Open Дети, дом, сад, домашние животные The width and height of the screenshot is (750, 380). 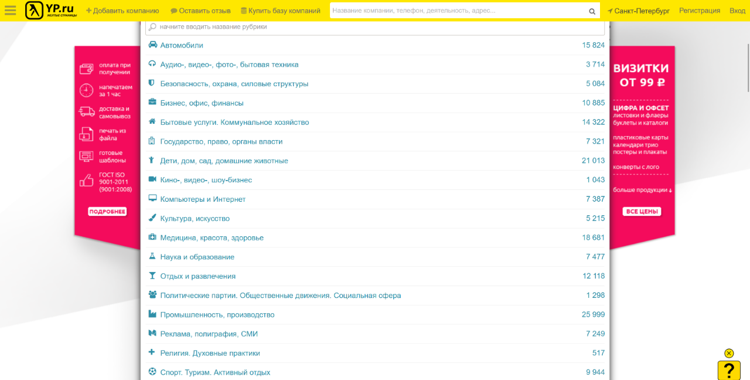coord(224,161)
